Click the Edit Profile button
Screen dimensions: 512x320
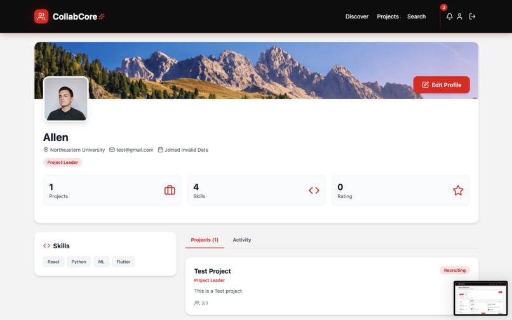point(441,85)
